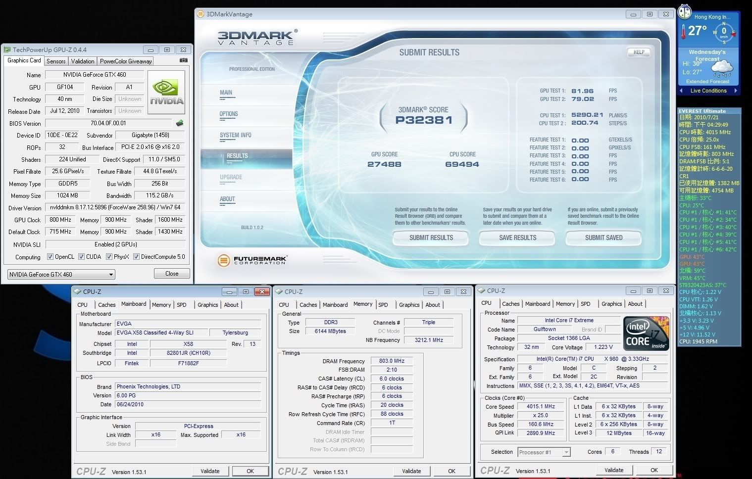Screen dimensions: 752x479
Task: Open Caches tab in CPU-Z Mainboard window
Action: tap(106, 305)
